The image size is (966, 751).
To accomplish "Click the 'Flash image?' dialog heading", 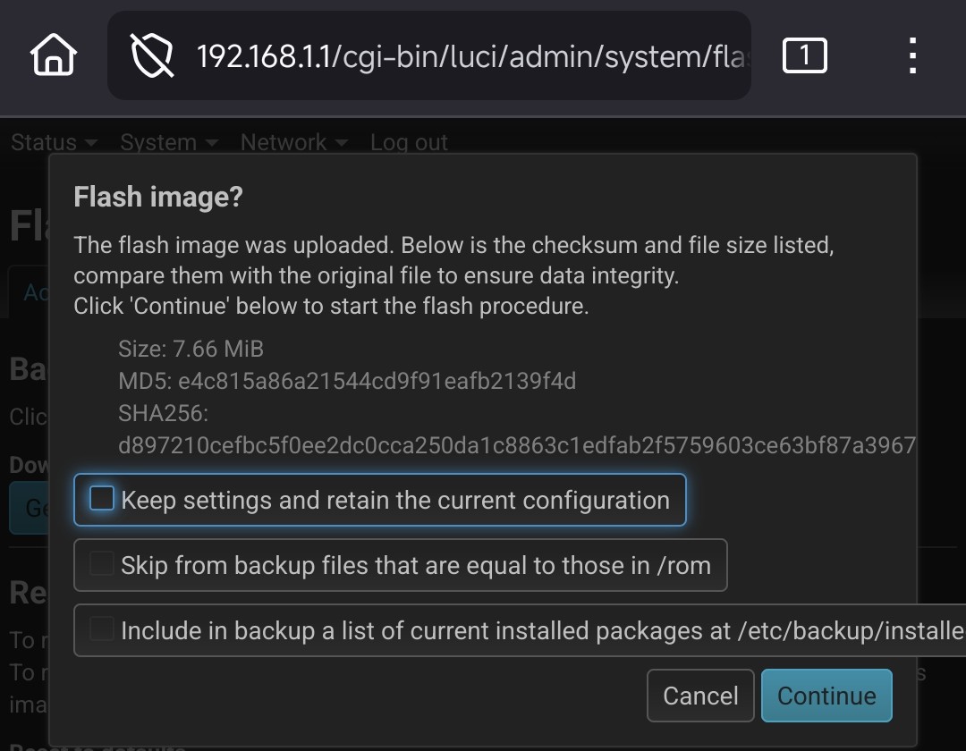I will 158,197.
